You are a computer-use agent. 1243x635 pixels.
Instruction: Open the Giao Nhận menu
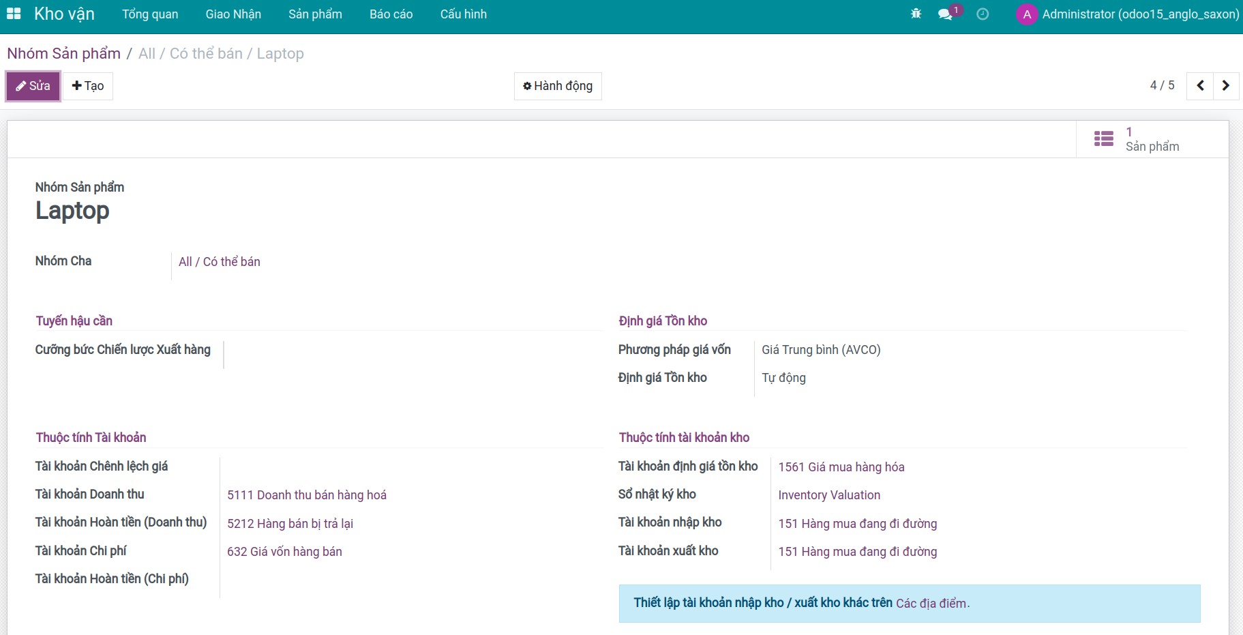point(233,14)
